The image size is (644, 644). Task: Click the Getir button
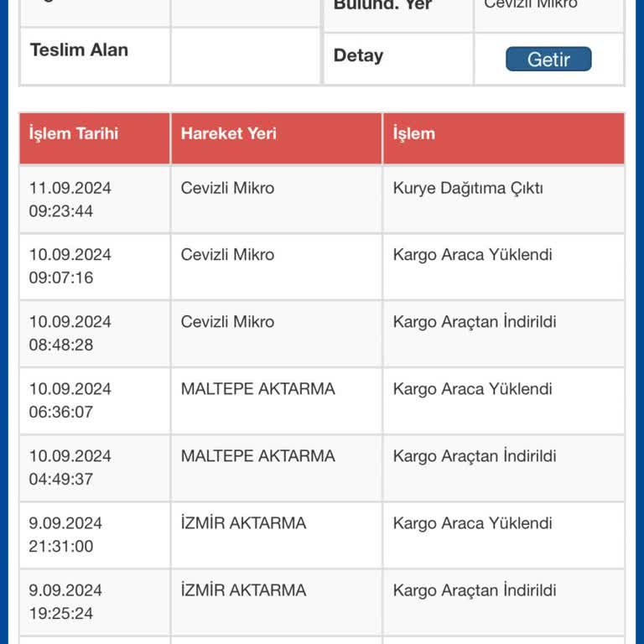tap(548, 60)
